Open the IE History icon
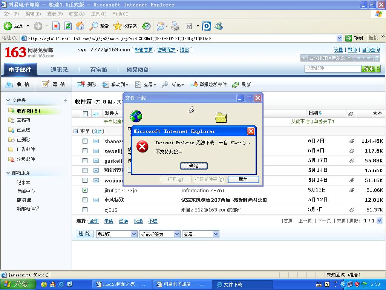This screenshot has width=386, height=290. pos(146,26)
